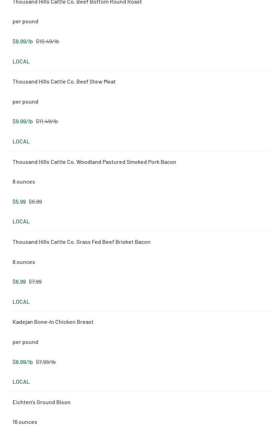Viewport: 276px width, 425px height.
Task: Select the LOCAL tag under Beef Brisket Bacon
Action: [x=21, y=302]
